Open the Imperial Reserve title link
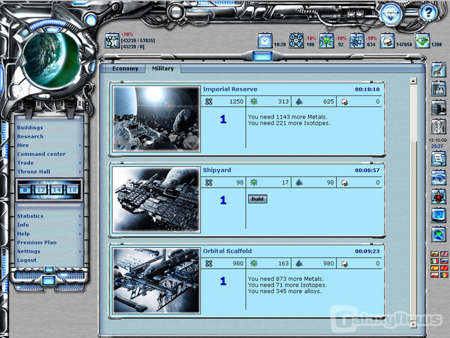Viewport: 450px width, 338px height. pos(230,89)
